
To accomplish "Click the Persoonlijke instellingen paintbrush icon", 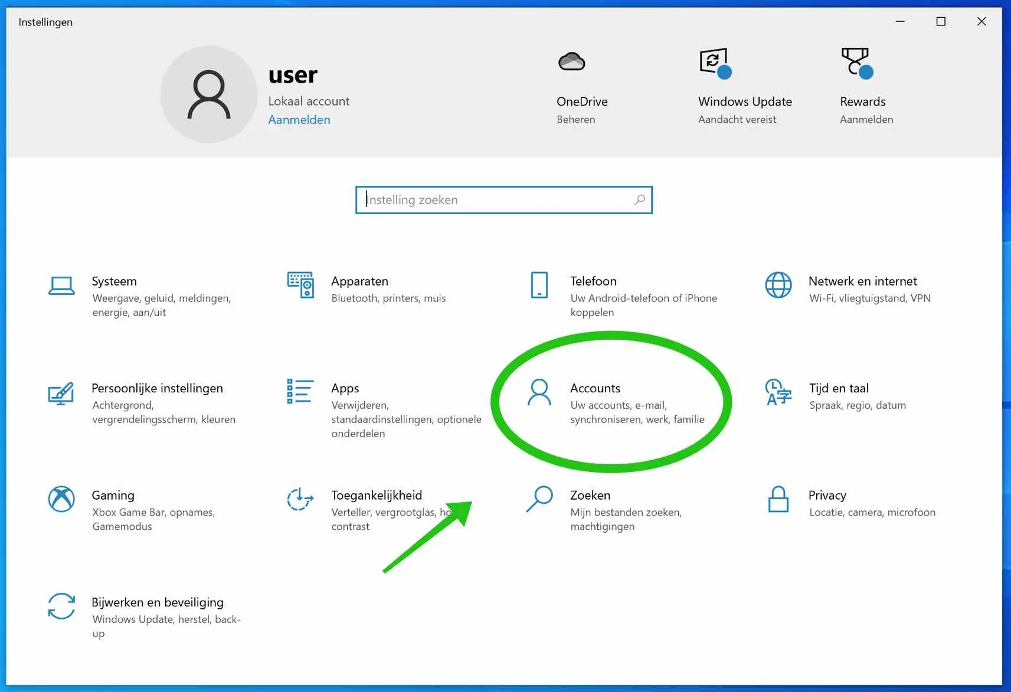I will (x=61, y=393).
